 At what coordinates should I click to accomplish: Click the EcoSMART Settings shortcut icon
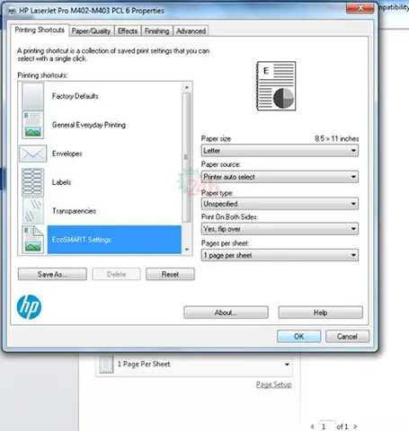32,240
